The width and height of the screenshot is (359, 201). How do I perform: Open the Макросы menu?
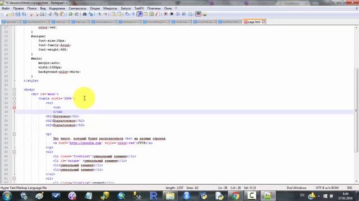click(x=110, y=8)
